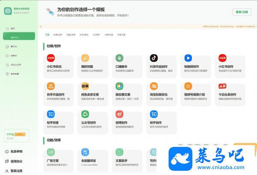Switch to the 功能/效率 category tab
The image size is (257, 175).
pos(71,34)
